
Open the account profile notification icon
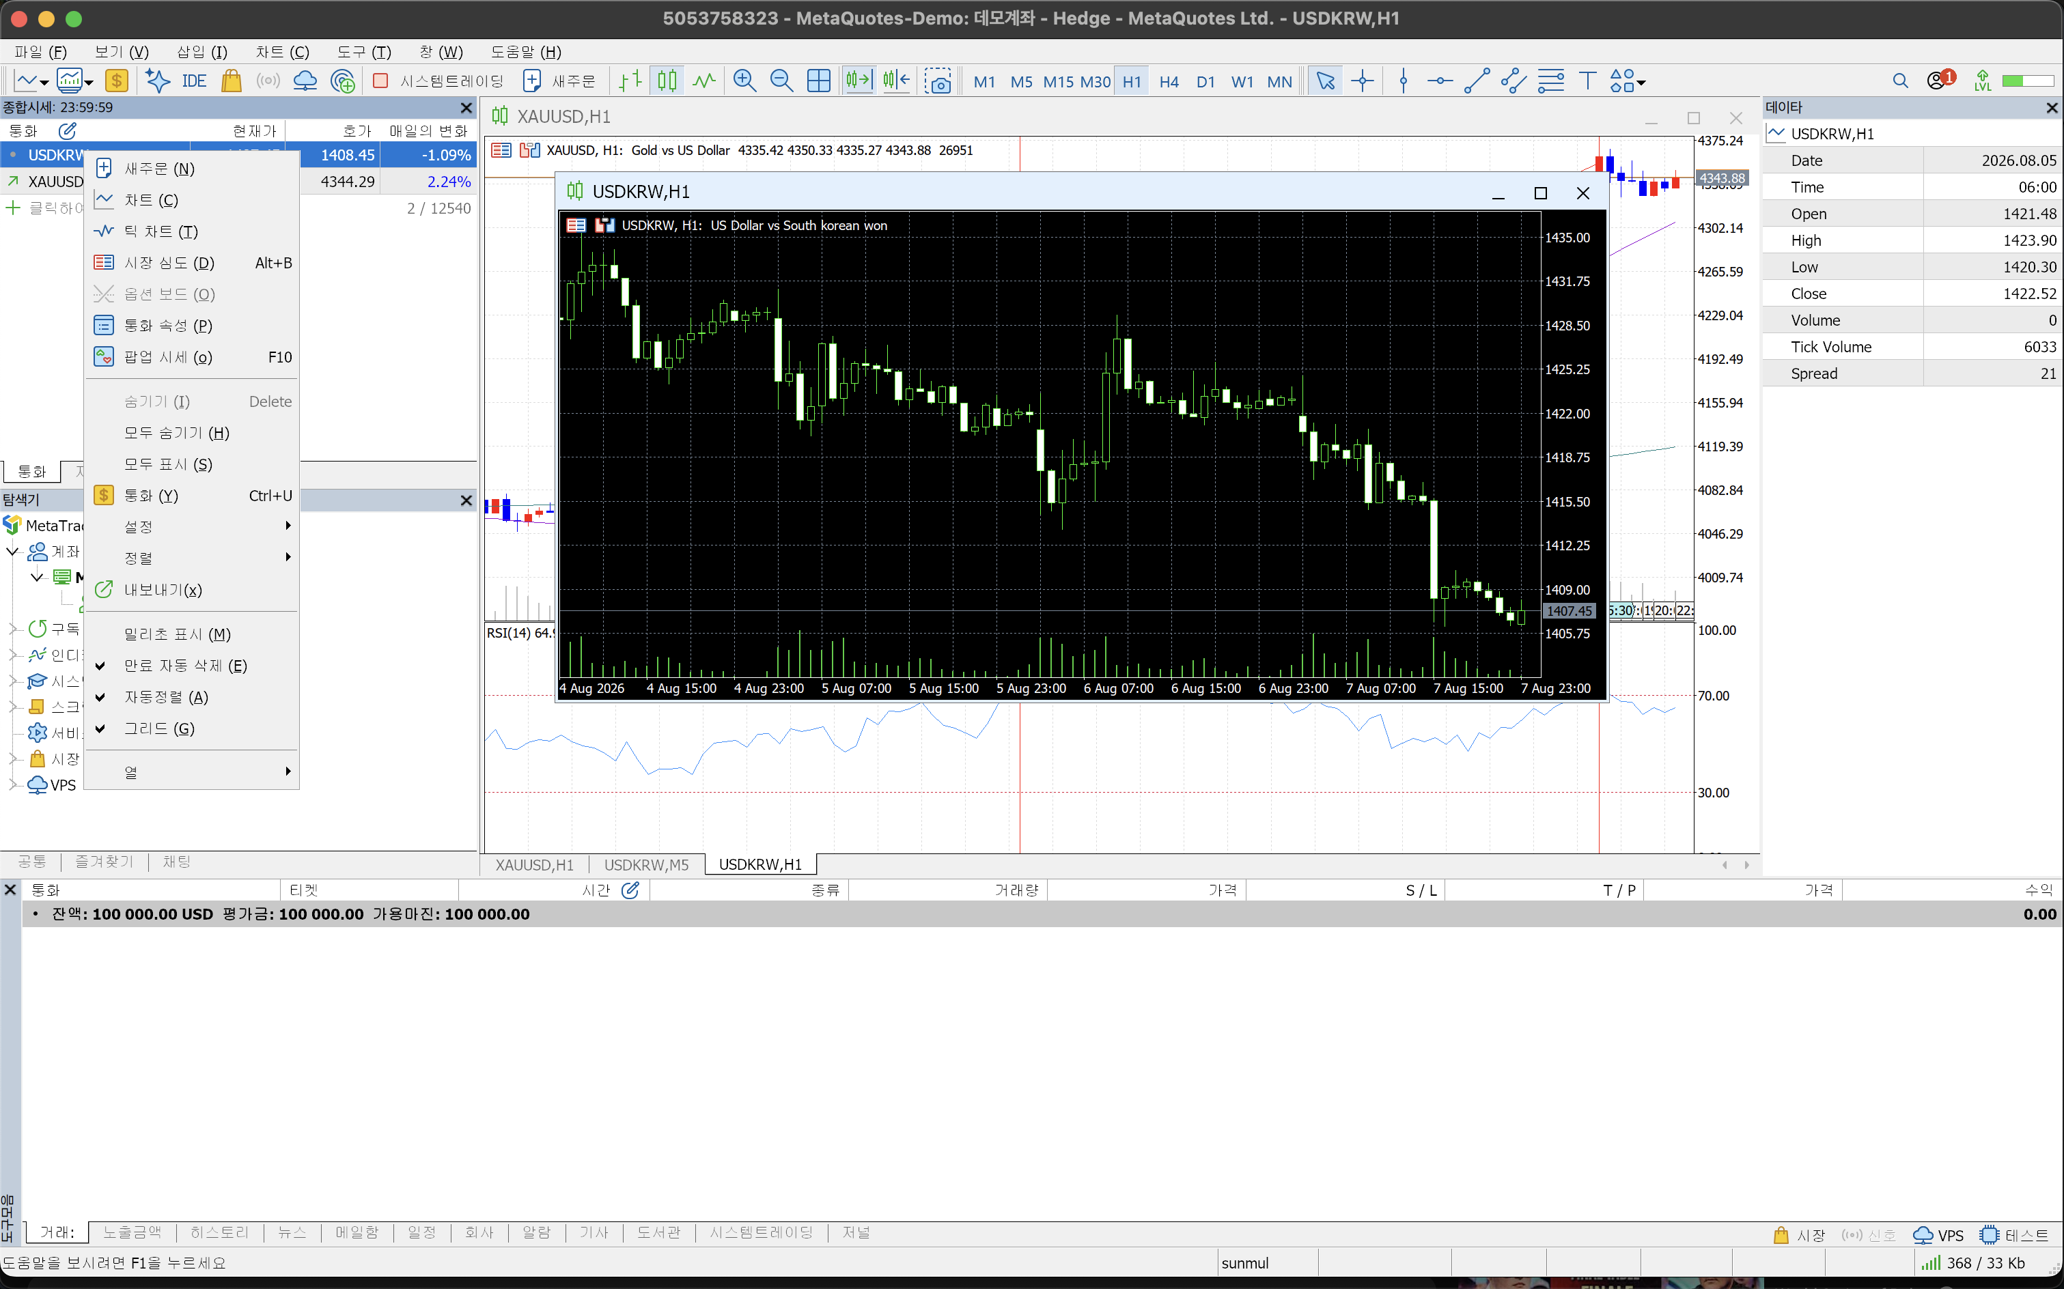tap(1940, 80)
